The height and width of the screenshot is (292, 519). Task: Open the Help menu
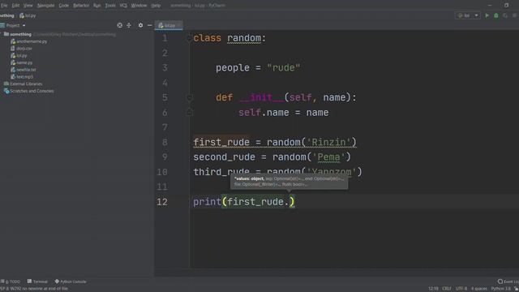click(x=156, y=6)
